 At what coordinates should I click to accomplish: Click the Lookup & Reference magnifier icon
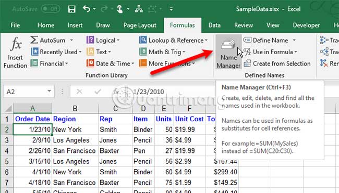143,40
